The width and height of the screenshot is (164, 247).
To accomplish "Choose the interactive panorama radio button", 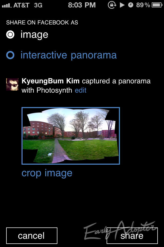I will point(10,55).
